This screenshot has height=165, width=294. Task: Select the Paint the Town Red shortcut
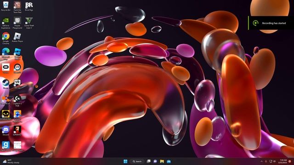point(17,7)
